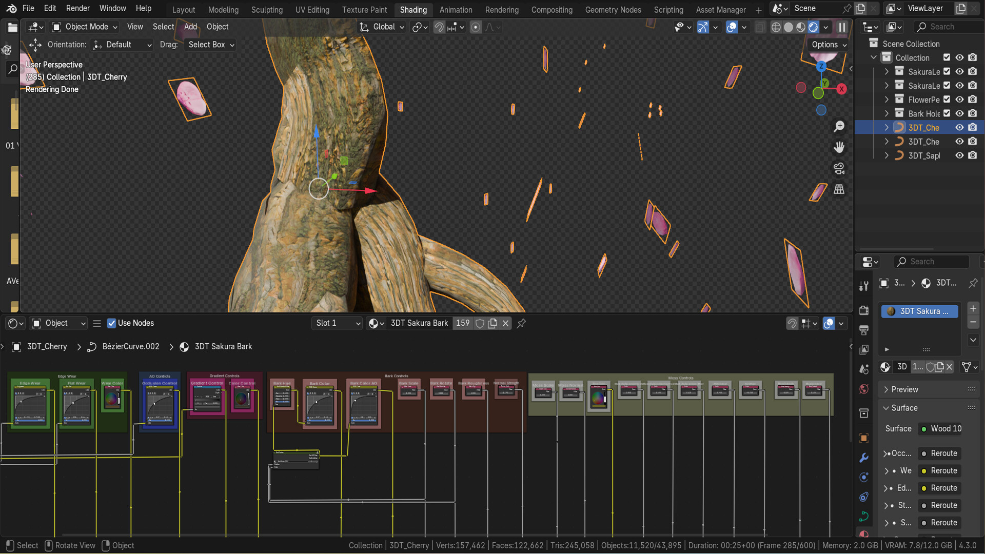The width and height of the screenshot is (985, 554).
Task: Switch to the Texture Paint workspace tab
Action: tap(364, 10)
